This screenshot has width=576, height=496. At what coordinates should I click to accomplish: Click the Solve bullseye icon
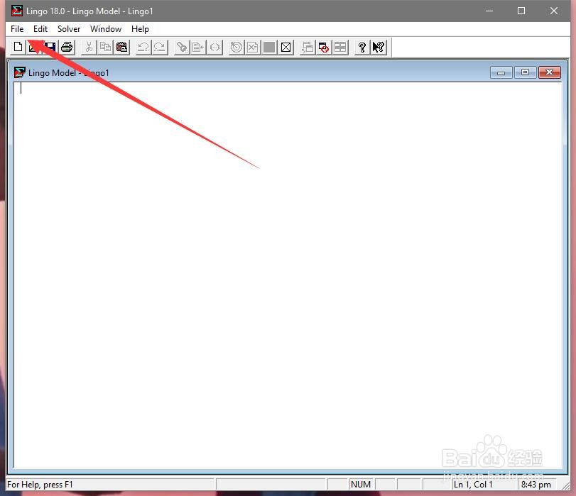237,47
